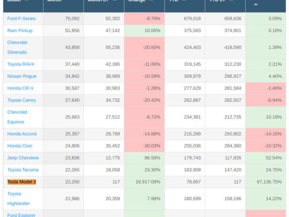Open the Toyota Highlander link

[18, 199]
